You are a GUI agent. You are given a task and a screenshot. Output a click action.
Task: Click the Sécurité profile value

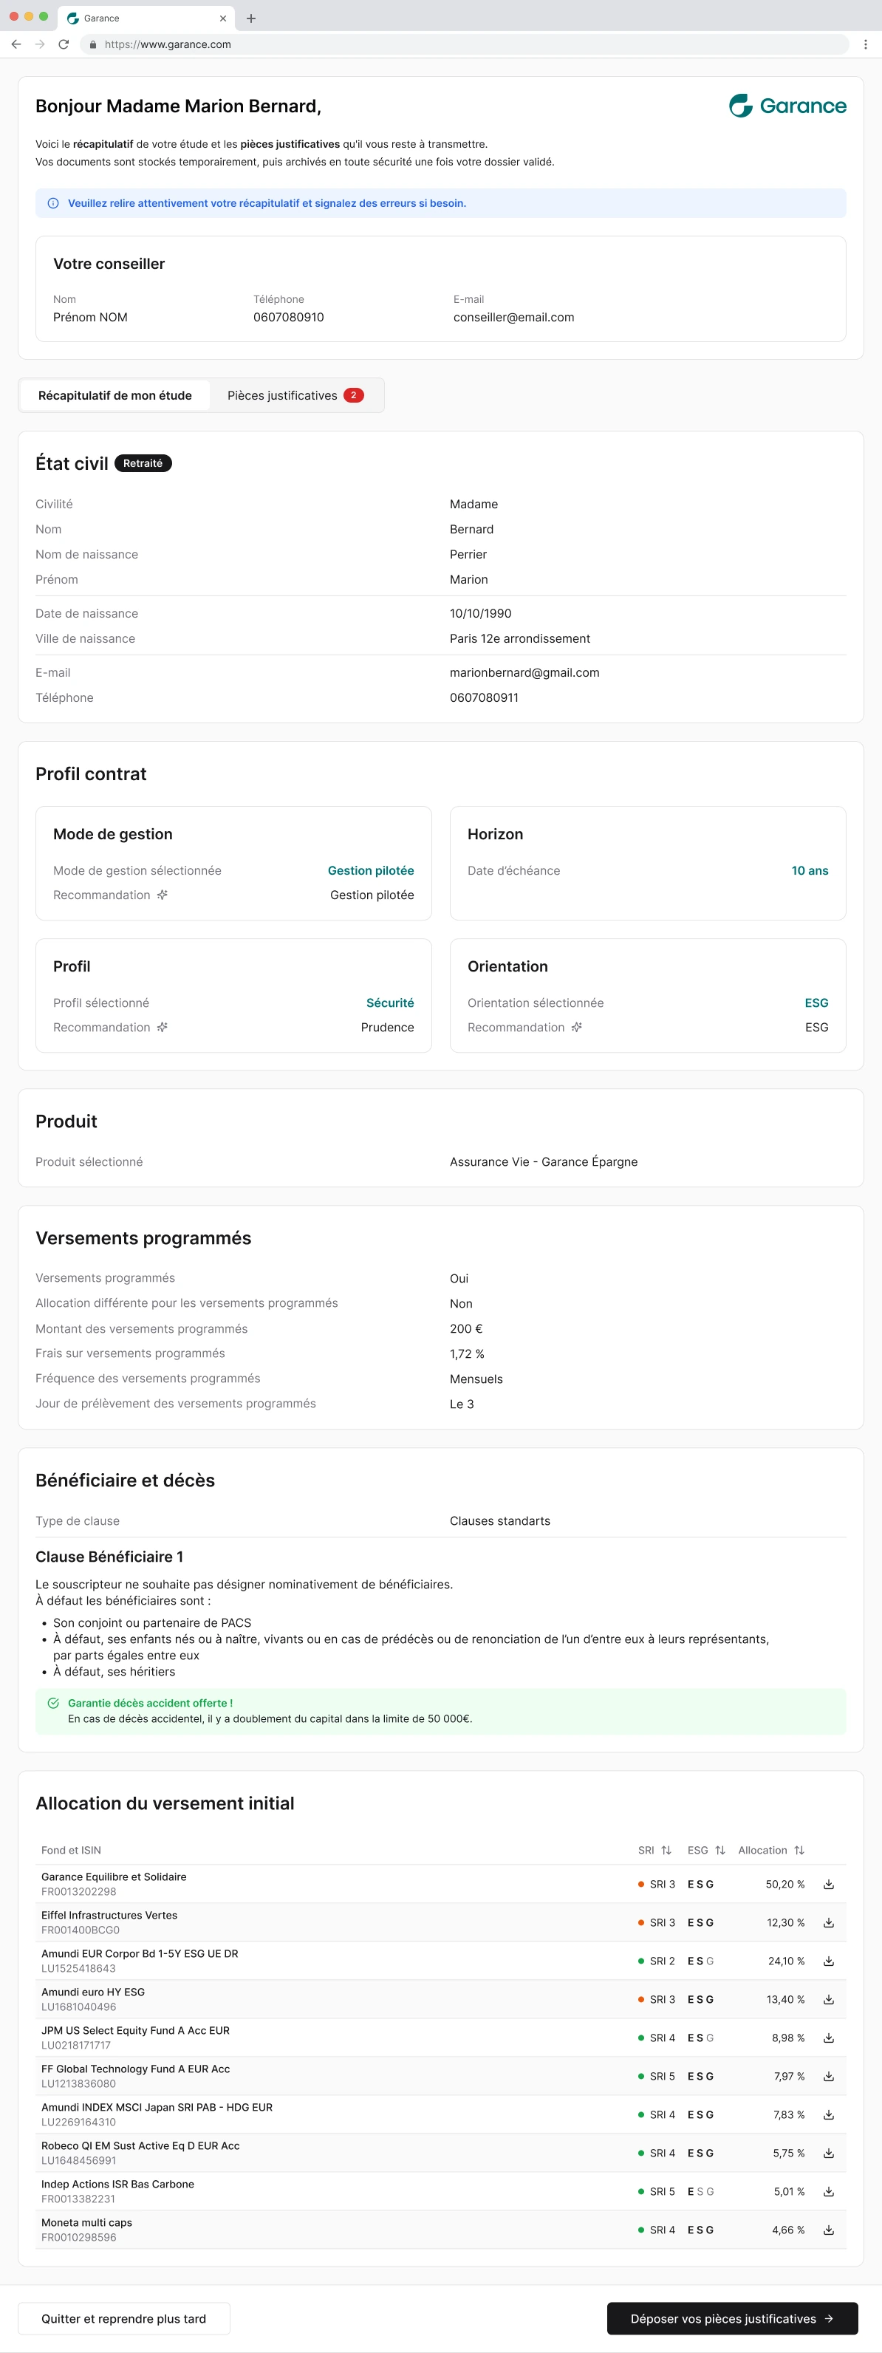coord(390,1003)
